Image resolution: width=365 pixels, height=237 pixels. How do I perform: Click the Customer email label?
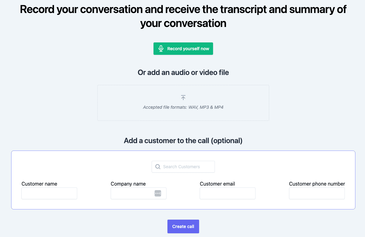[x=217, y=184]
